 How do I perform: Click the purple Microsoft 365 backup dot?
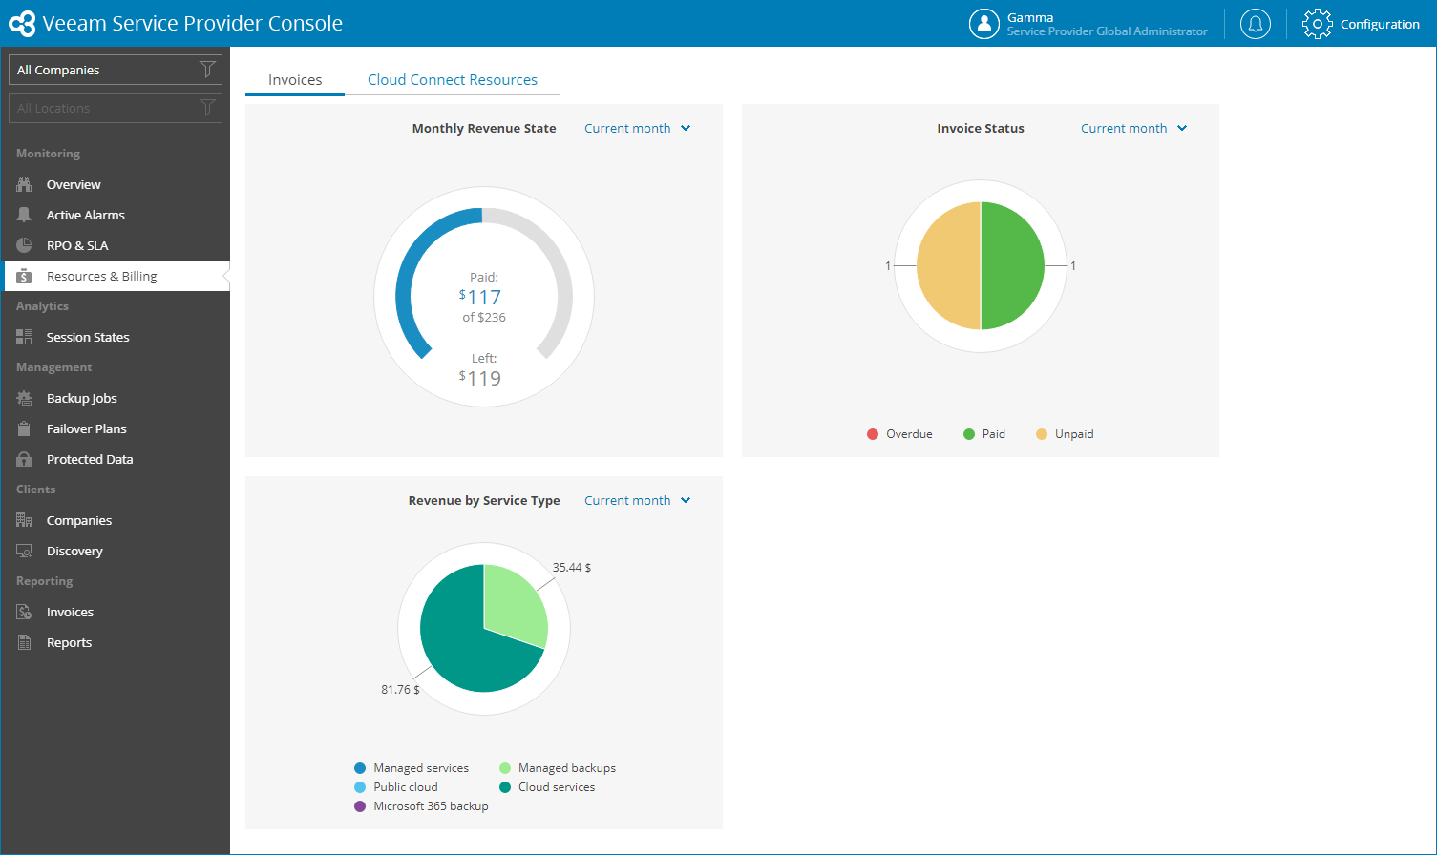pos(360,806)
